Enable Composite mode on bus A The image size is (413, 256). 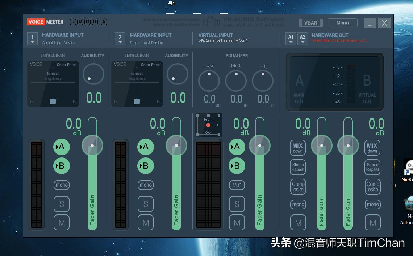pyautogui.click(x=298, y=186)
